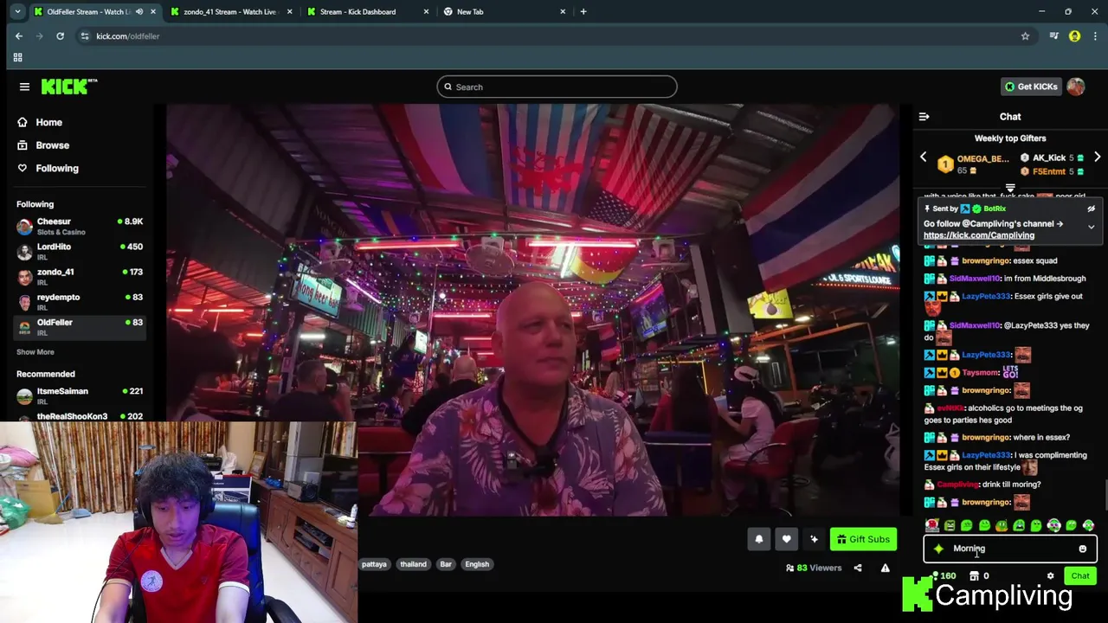Open Chrome profile icon
The width and height of the screenshot is (1108, 623).
[x=1074, y=36]
